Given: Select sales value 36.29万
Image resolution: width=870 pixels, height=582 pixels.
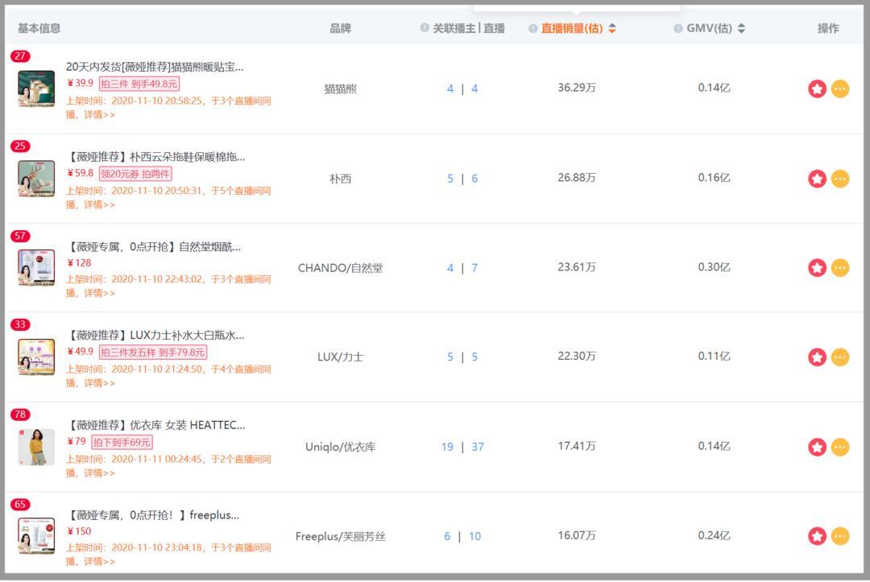Looking at the screenshot, I should 577,88.
